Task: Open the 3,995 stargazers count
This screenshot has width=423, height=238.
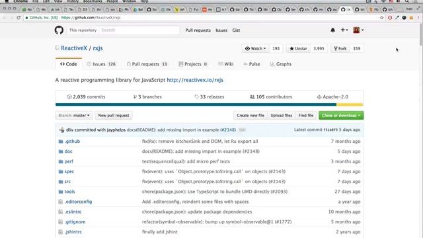Action: [x=319, y=48]
